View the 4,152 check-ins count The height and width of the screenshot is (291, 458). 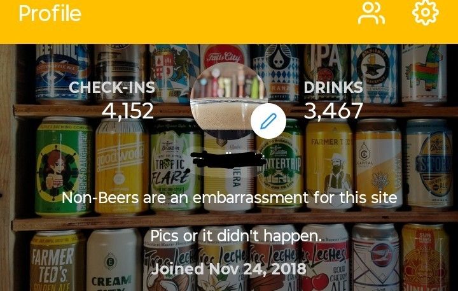pyautogui.click(x=128, y=111)
